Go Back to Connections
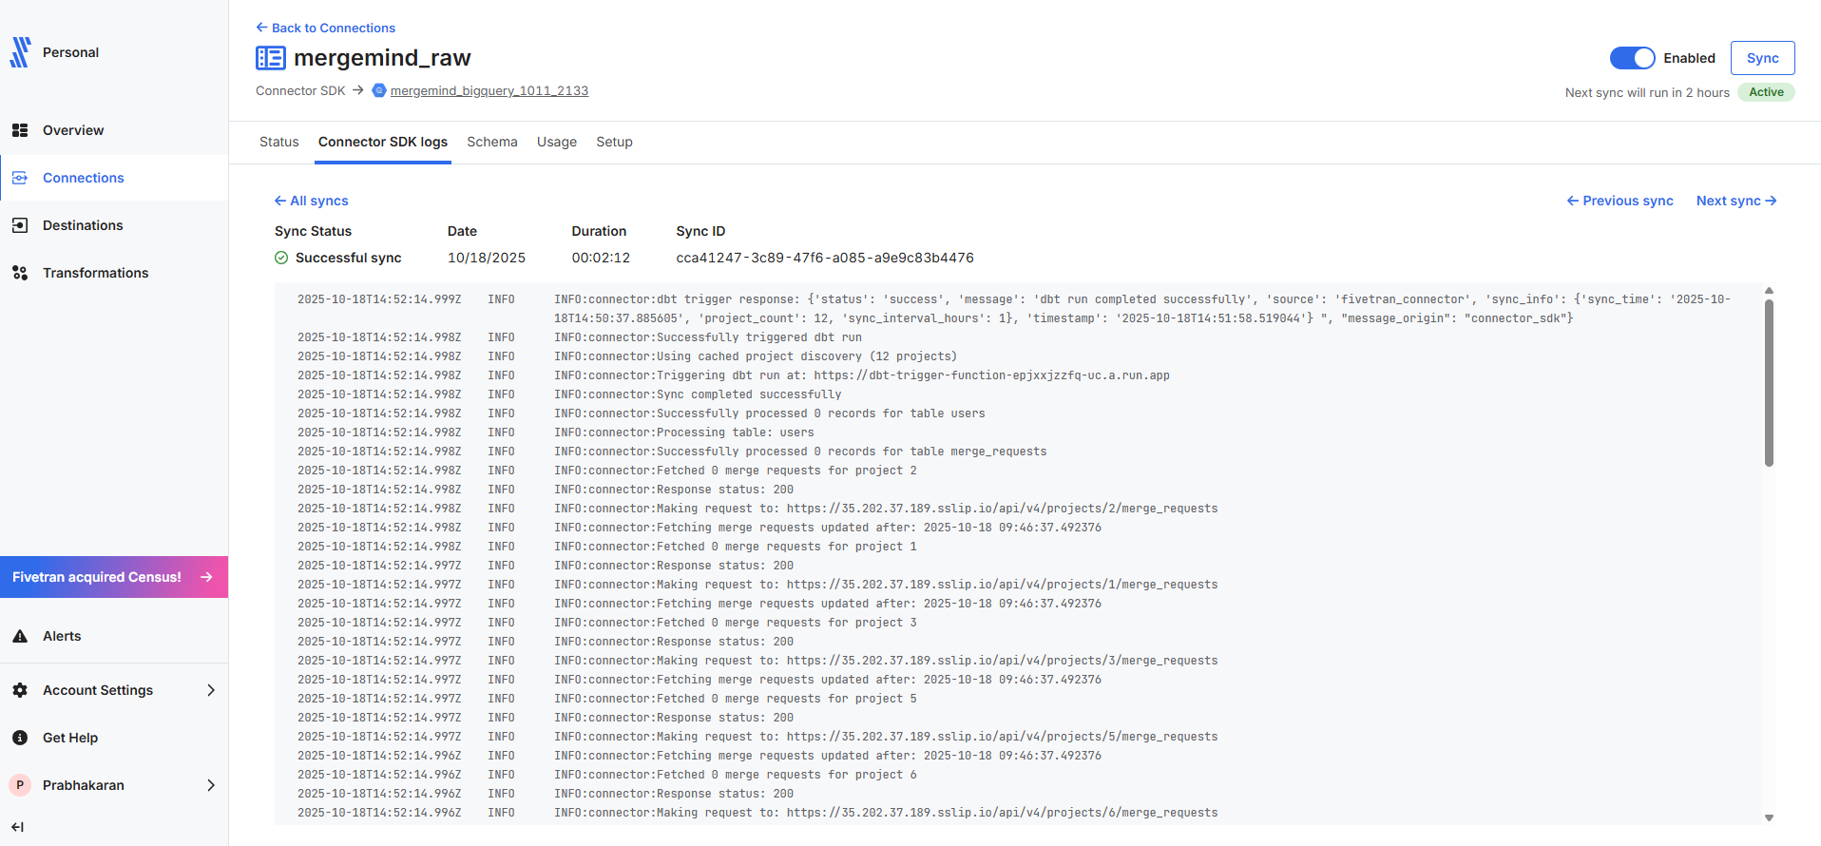1821x846 pixels. click(x=325, y=28)
